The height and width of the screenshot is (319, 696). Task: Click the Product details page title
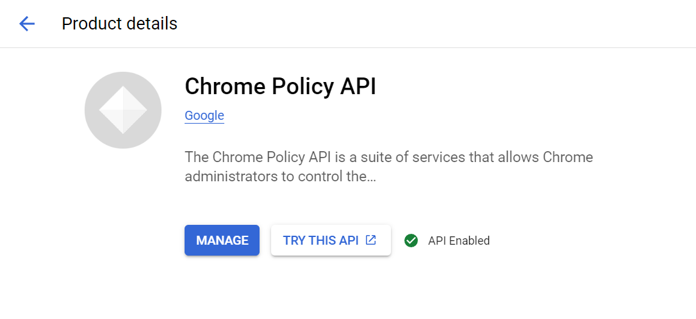119,24
